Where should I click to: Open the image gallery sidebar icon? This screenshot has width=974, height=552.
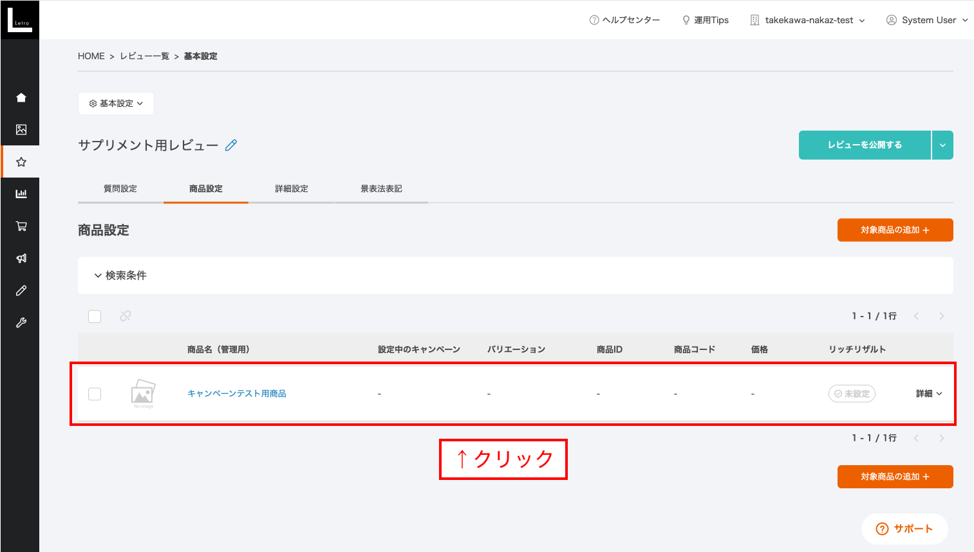[x=21, y=130]
